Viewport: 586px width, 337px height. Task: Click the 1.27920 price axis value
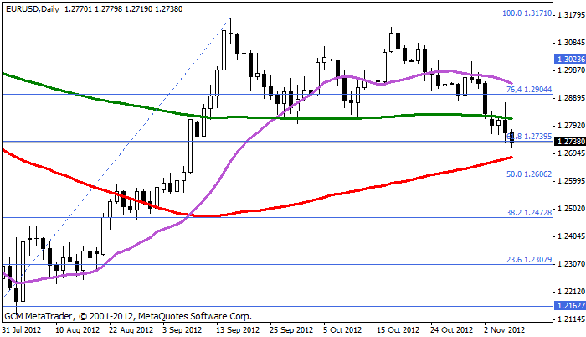click(x=571, y=126)
